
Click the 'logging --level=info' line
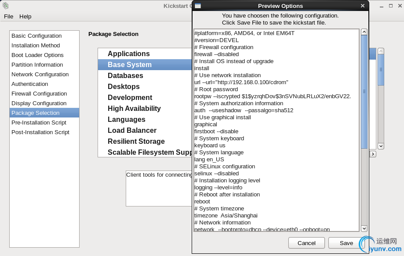pos(218,188)
